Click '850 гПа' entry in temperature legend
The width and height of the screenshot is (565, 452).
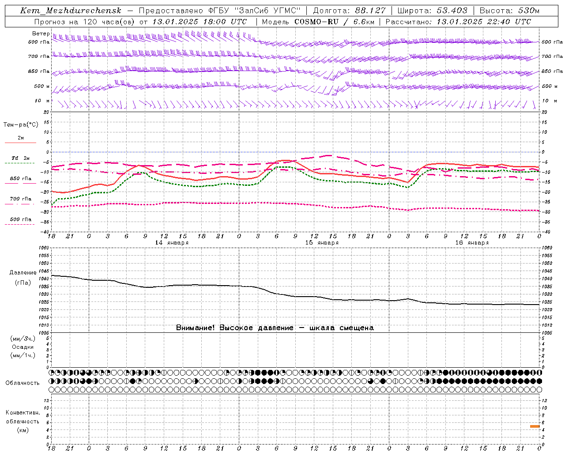tap(21, 179)
